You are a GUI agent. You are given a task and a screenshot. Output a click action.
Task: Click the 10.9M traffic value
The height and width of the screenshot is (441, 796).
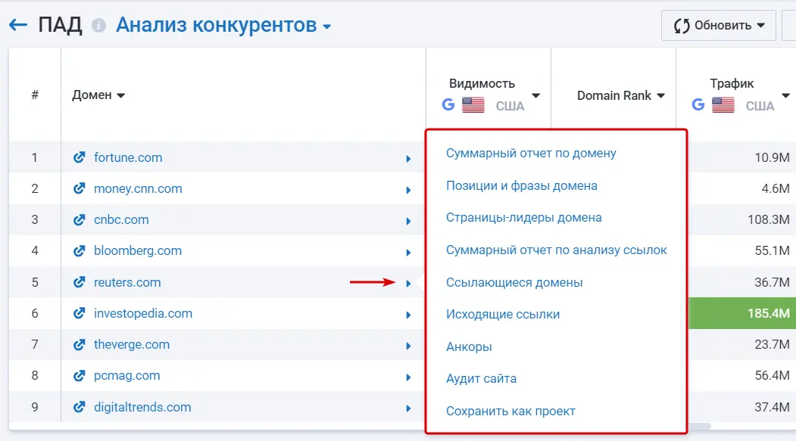click(772, 157)
